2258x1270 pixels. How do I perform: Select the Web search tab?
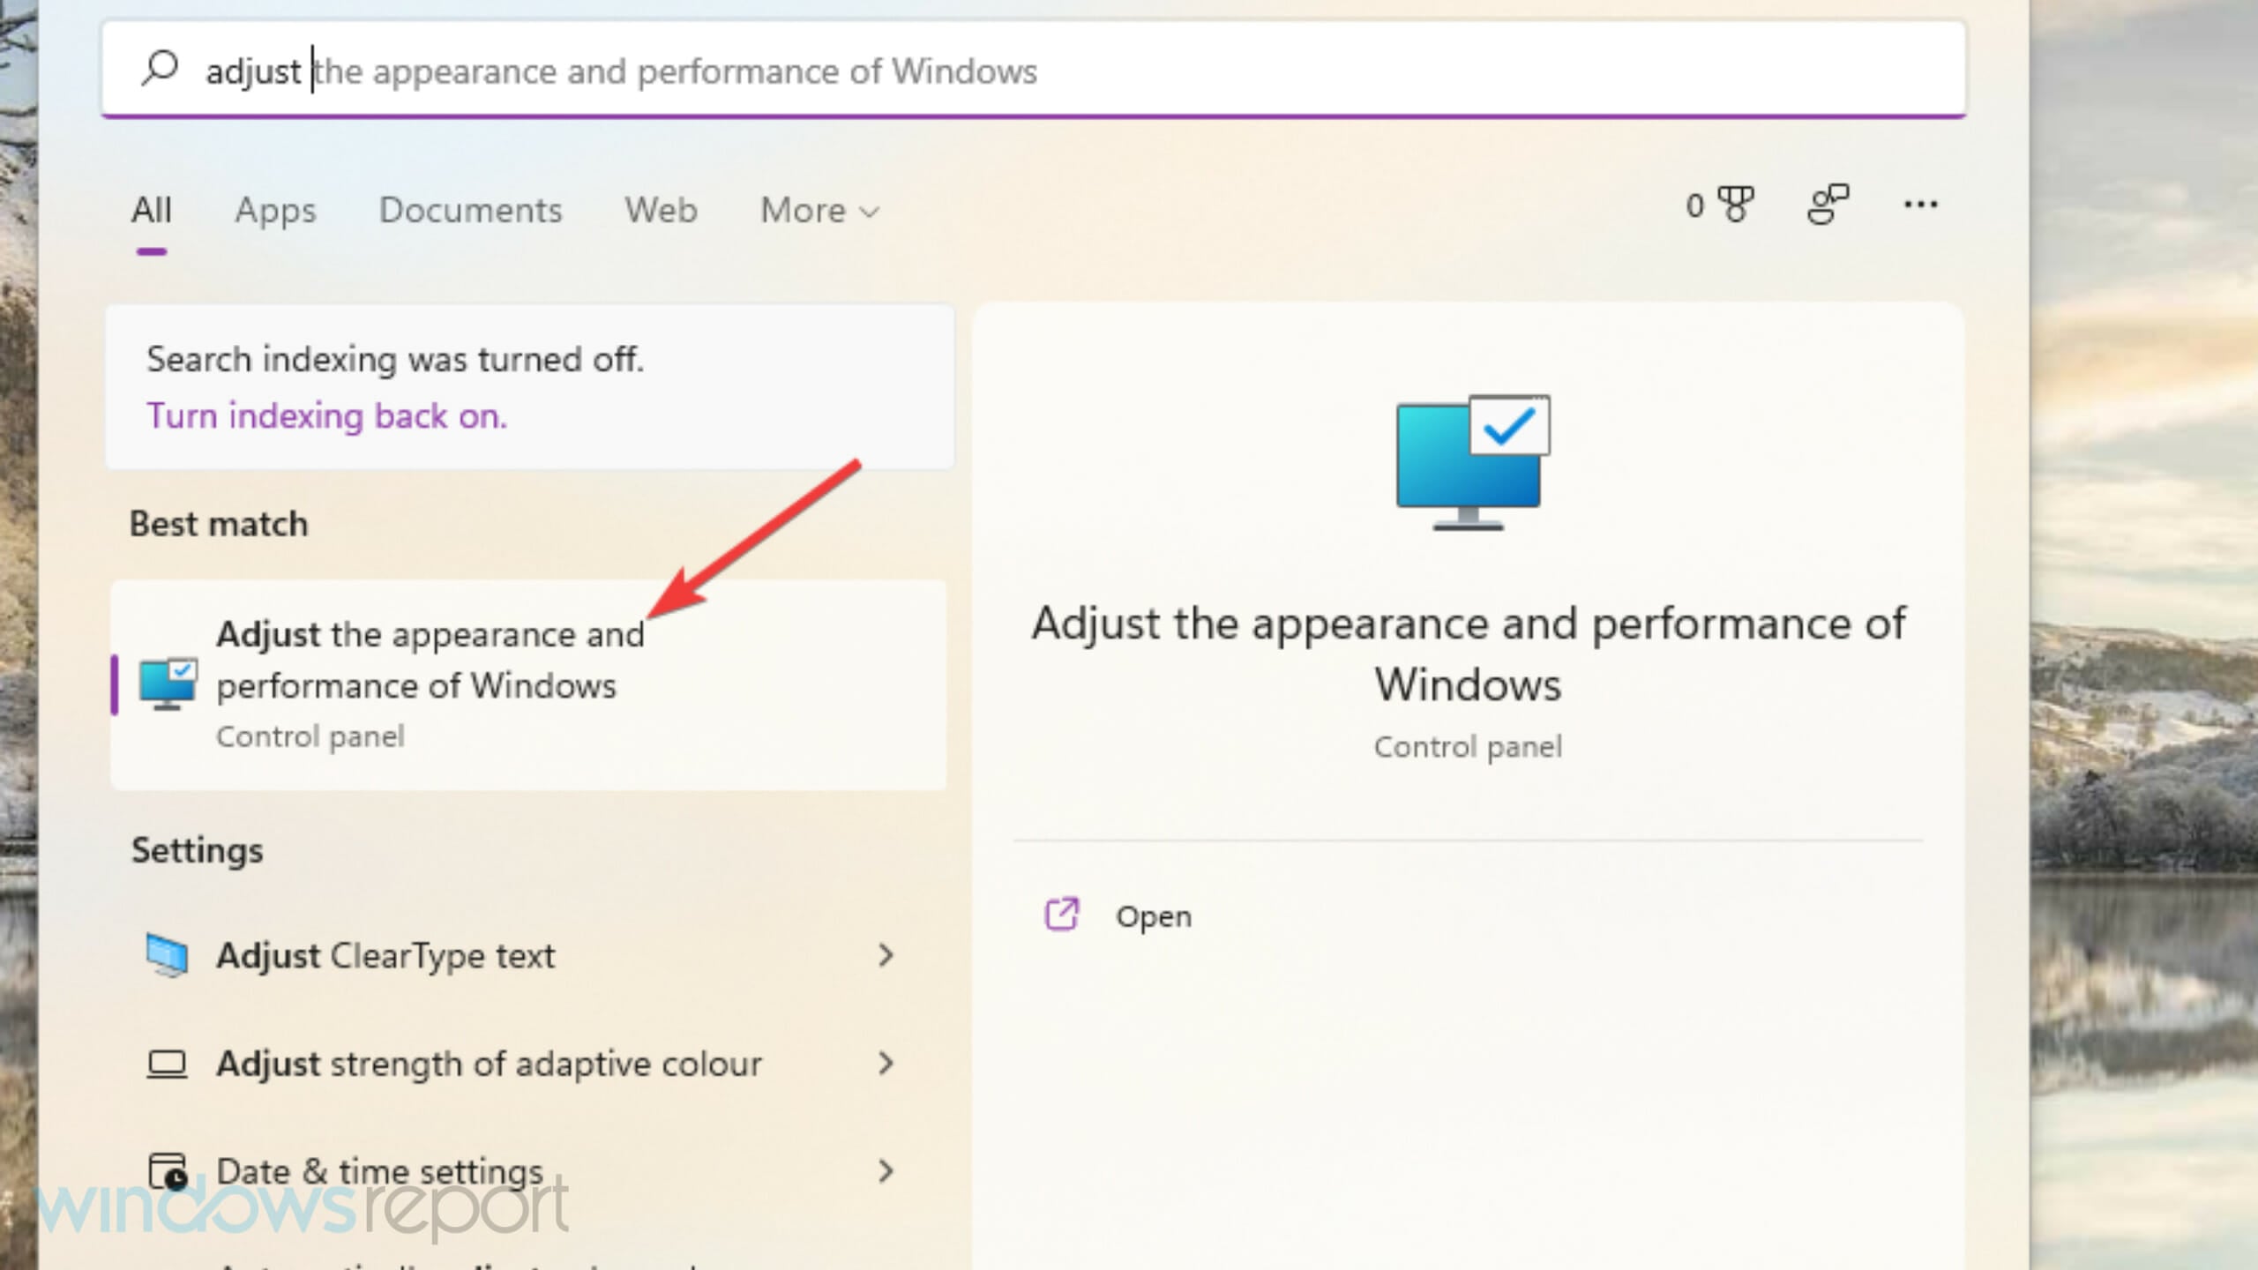661,211
